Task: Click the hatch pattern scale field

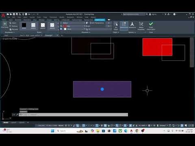Action: [98, 29]
